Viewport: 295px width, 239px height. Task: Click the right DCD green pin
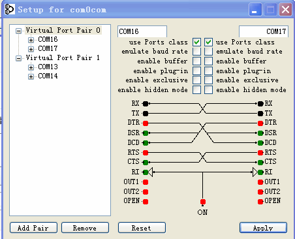[x=260, y=143]
